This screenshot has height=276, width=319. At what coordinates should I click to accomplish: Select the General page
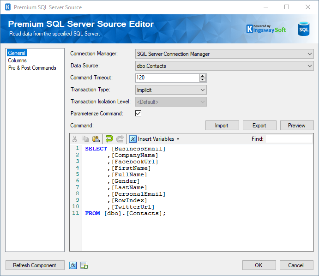click(x=17, y=53)
